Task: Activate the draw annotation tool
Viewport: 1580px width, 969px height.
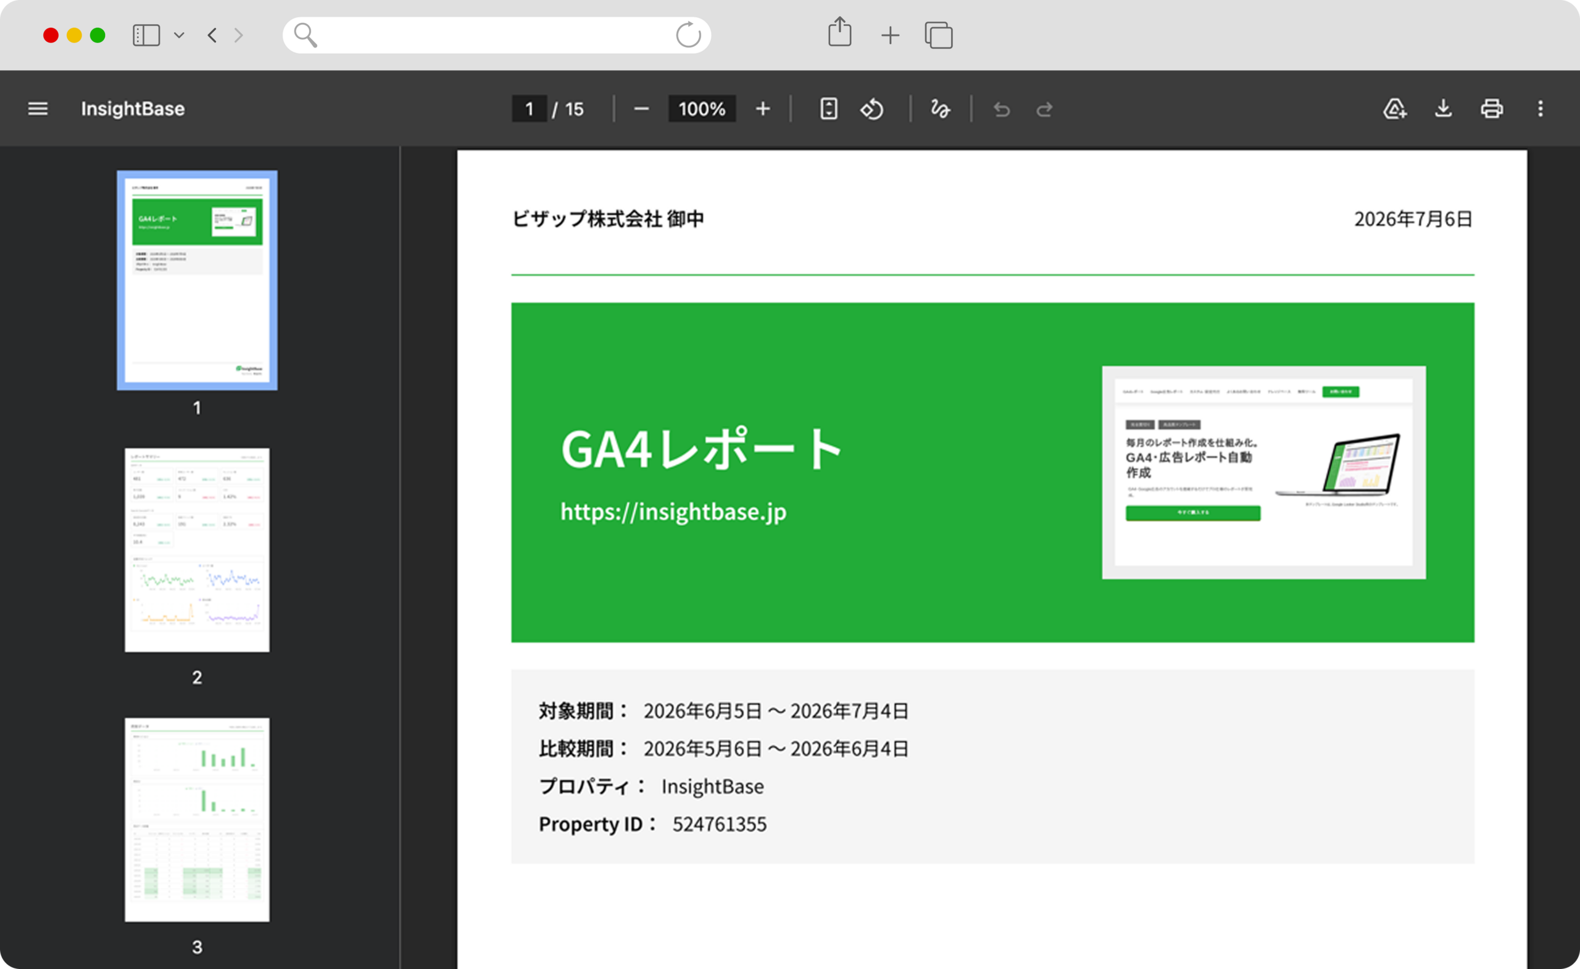Action: tap(940, 109)
